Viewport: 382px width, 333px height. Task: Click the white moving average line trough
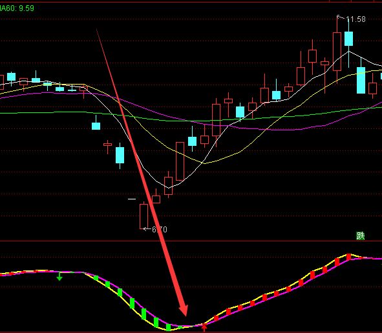(168, 188)
